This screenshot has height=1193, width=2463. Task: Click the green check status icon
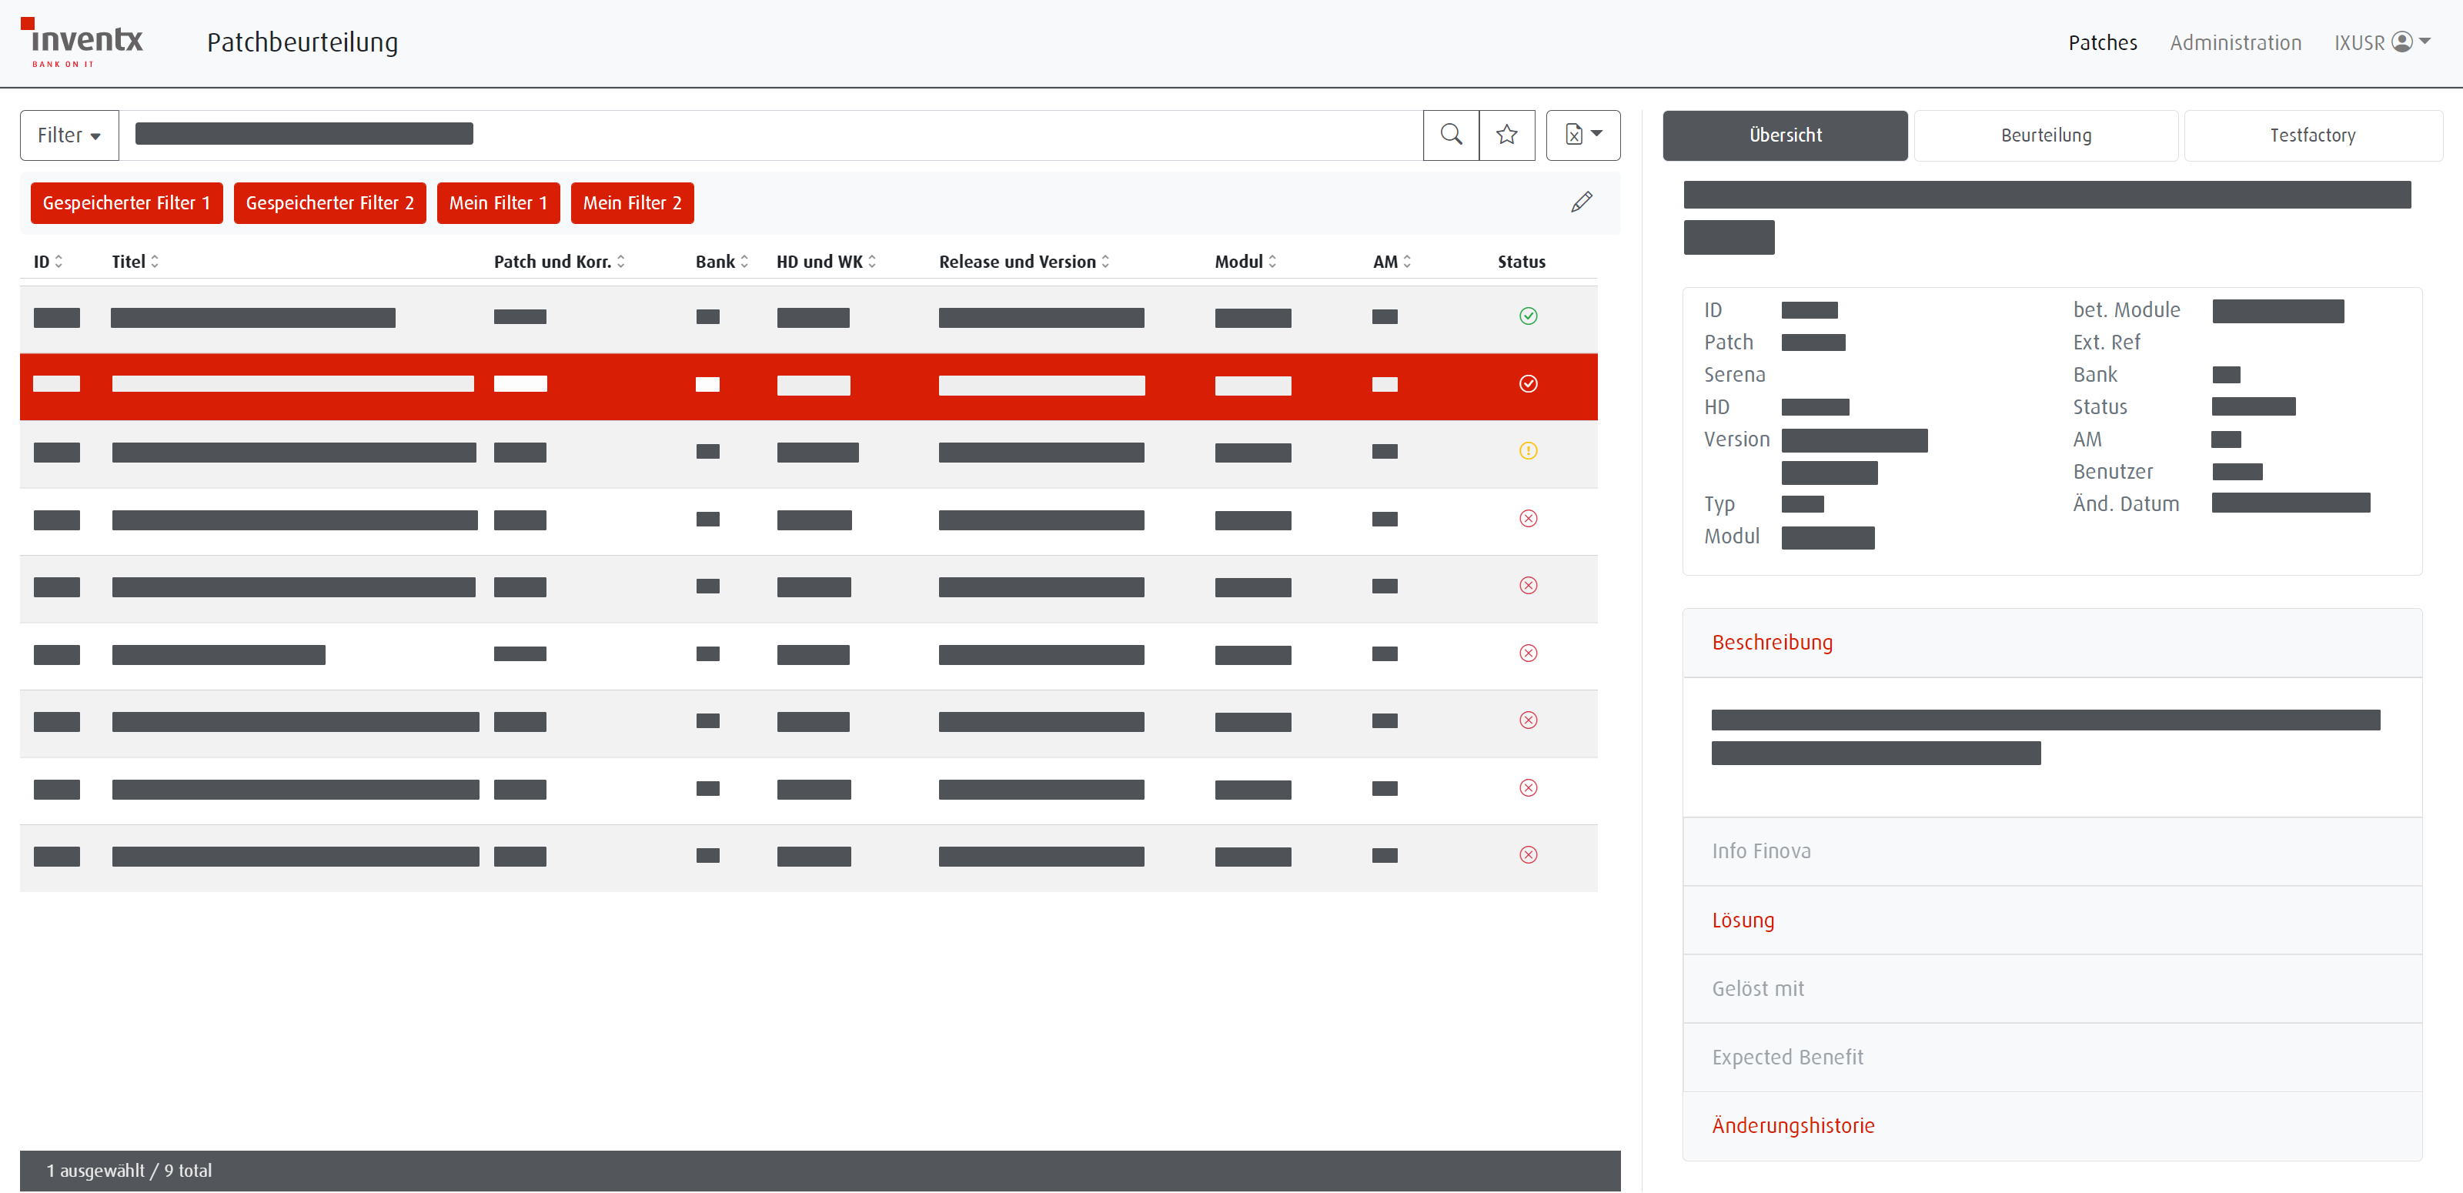1528,316
